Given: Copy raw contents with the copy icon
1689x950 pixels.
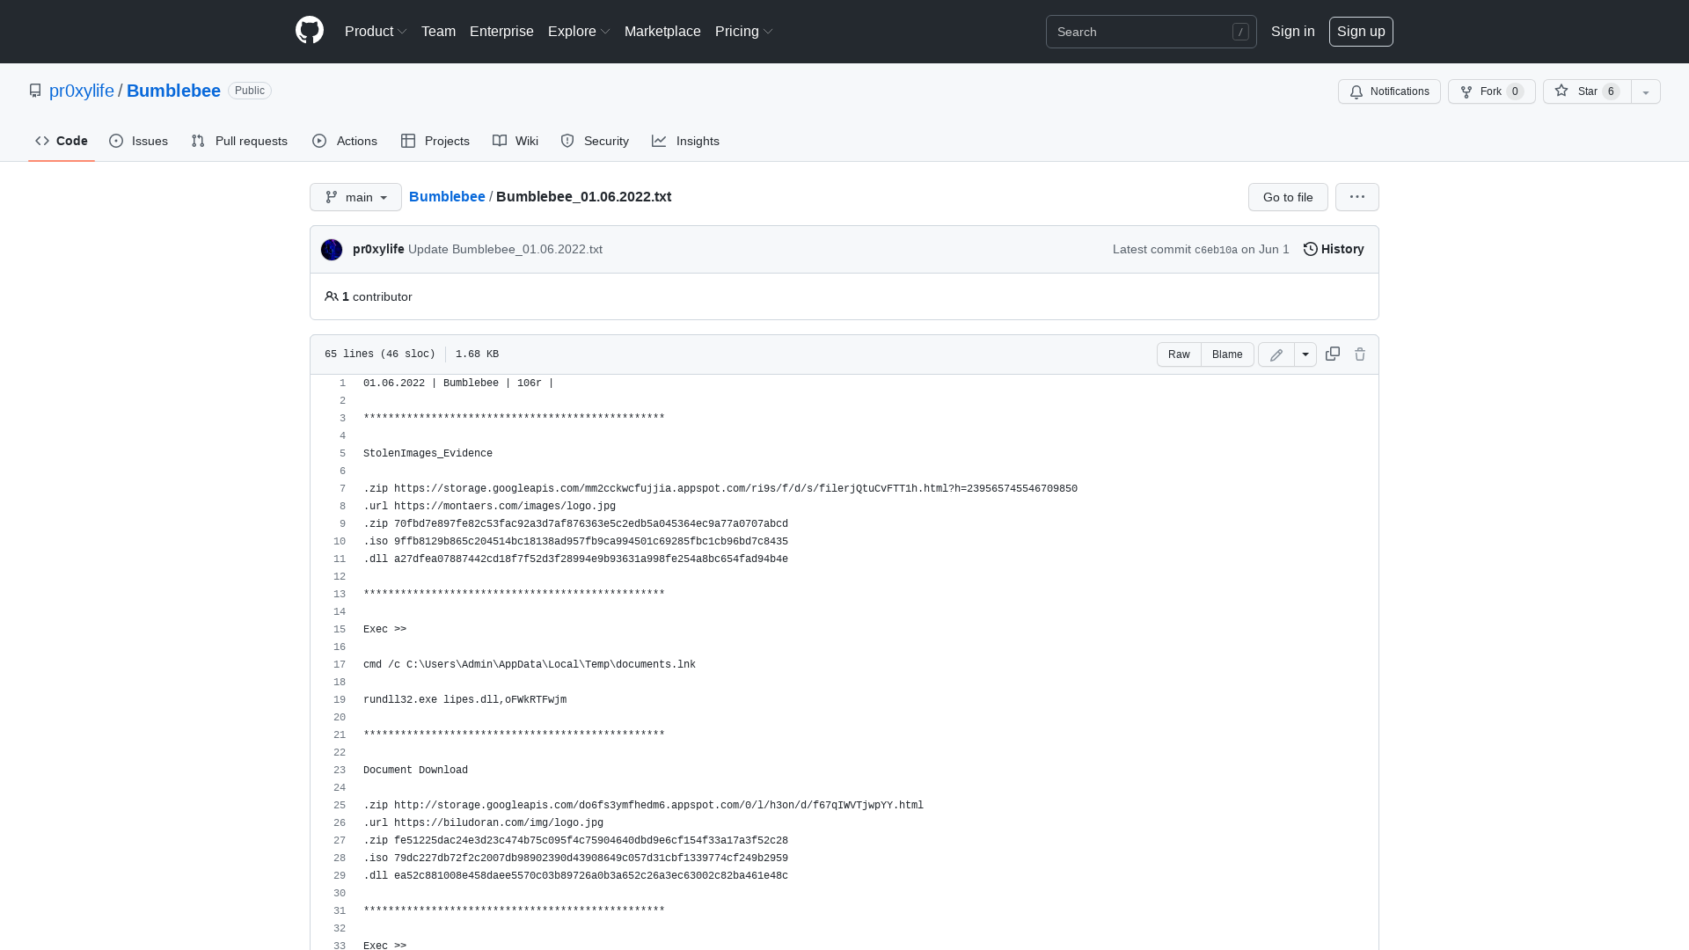Looking at the screenshot, I should tap(1333, 354).
